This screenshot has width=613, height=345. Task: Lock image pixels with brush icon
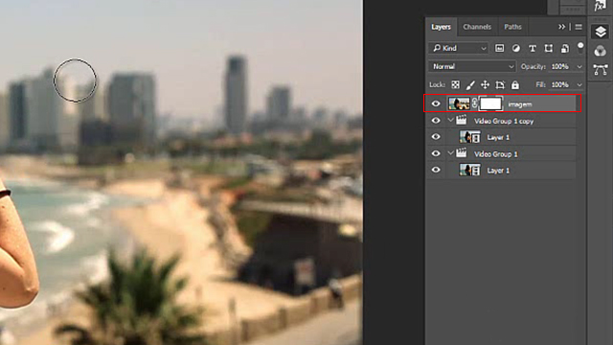click(470, 85)
